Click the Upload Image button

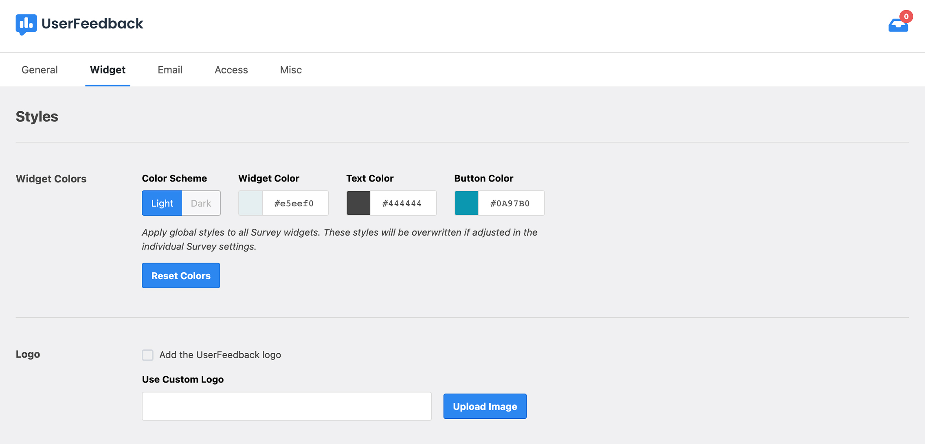[x=485, y=406]
